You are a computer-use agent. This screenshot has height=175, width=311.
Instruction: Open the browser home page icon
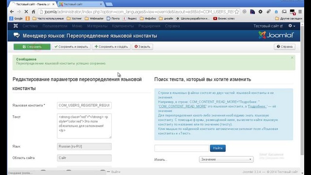(x=34, y=12)
